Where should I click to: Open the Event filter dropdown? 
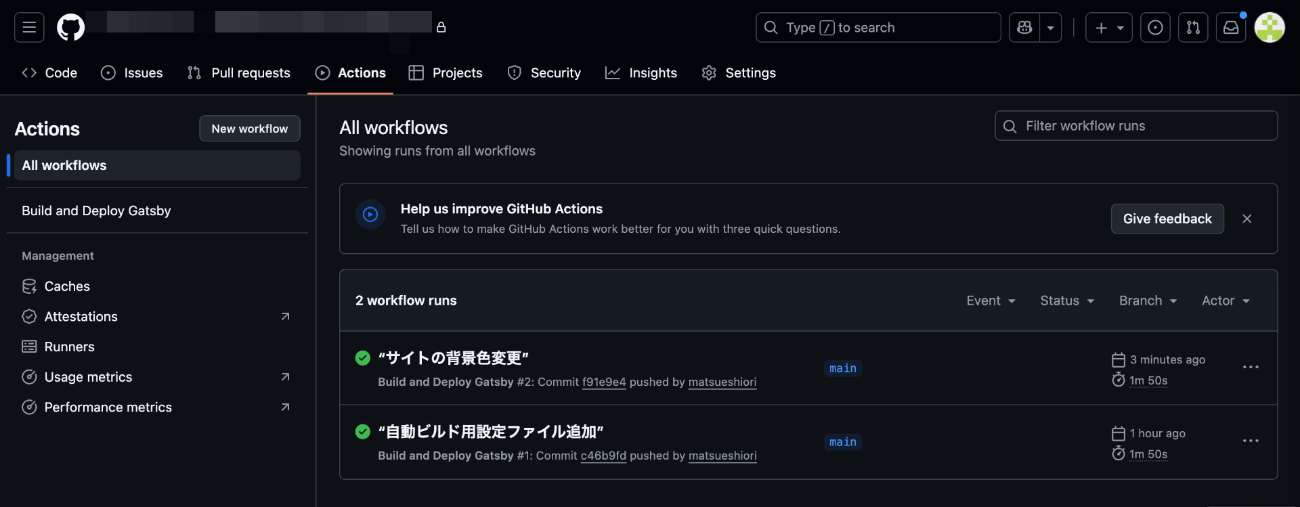click(991, 301)
